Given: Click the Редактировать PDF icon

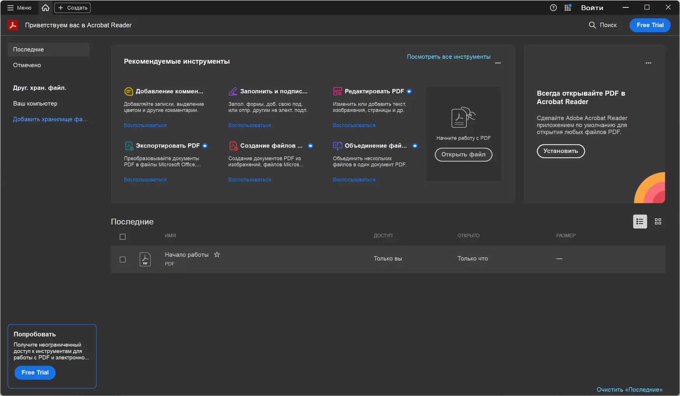Looking at the screenshot, I should pos(337,91).
